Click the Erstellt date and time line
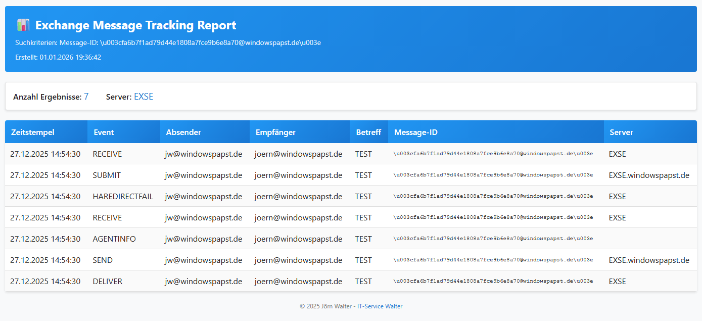The image size is (702, 321). [58, 58]
